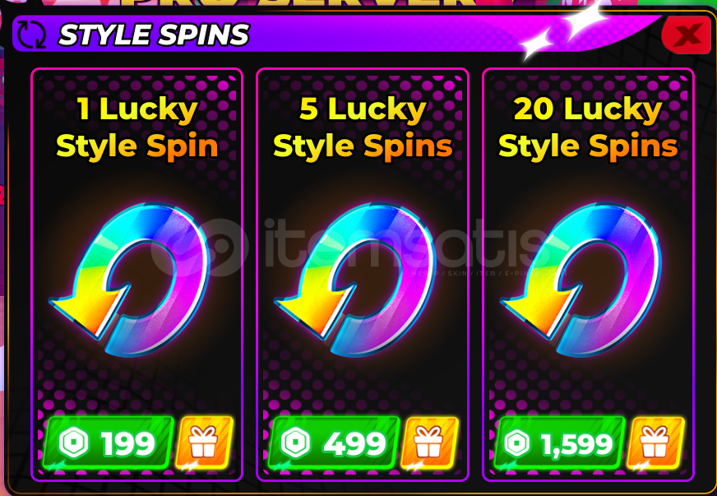Click the STYLE SPINS header title
717x496 pixels.
click(x=154, y=35)
